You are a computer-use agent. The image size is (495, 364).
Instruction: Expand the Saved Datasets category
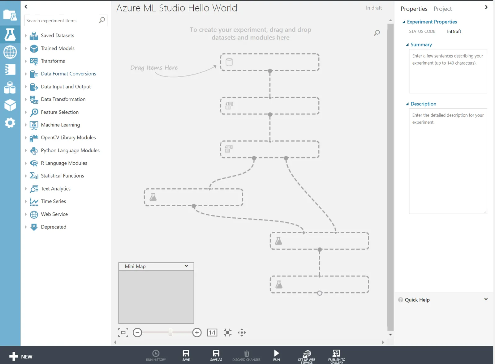coord(26,36)
